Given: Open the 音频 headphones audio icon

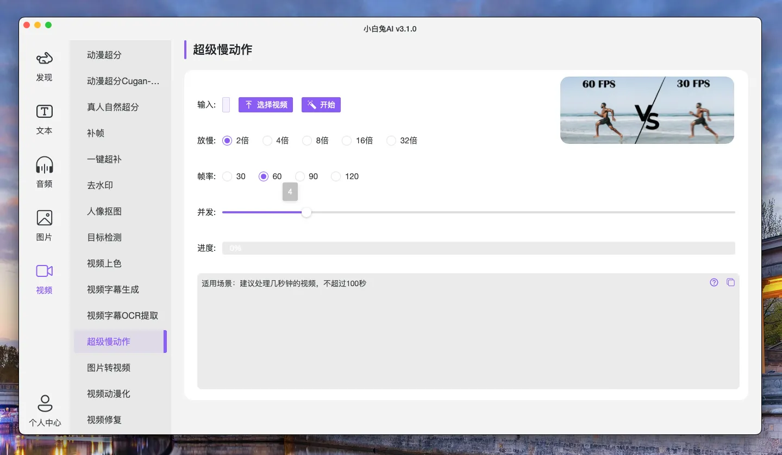Looking at the screenshot, I should (44, 165).
